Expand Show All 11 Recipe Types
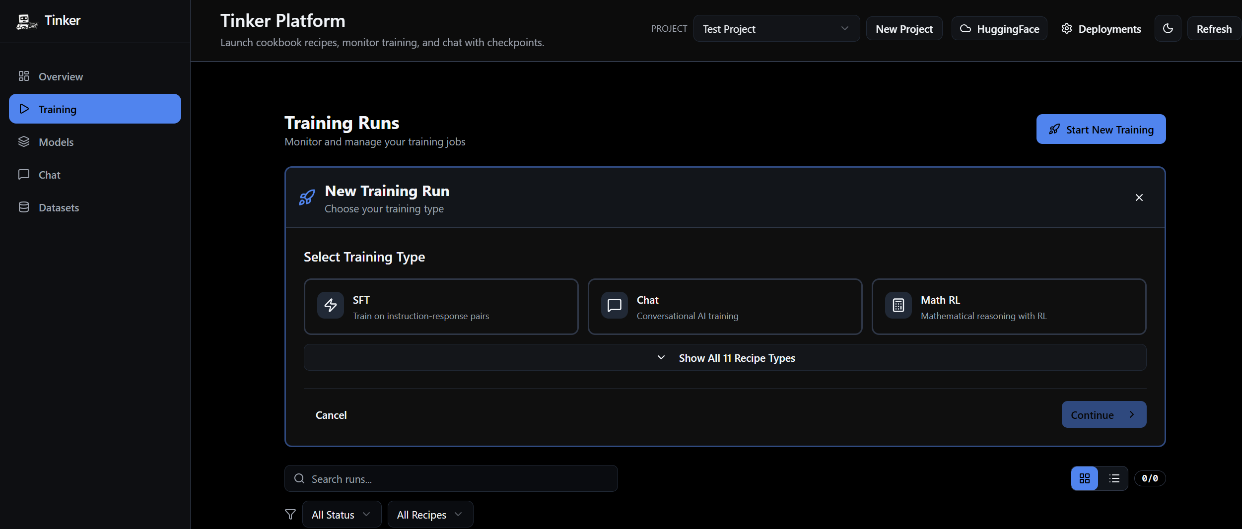Image resolution: width=1242 pixels, height=529 pixels. click(725, 357)
